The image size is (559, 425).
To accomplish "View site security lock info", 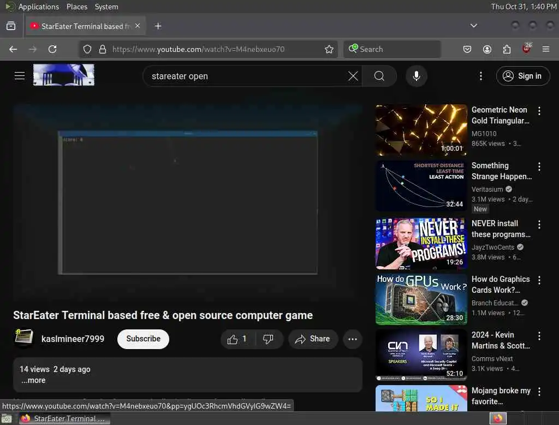I will click(103, 49).
